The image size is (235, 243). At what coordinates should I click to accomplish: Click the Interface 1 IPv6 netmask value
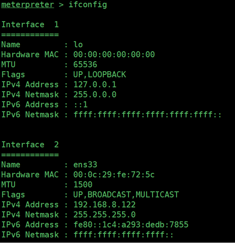pyautogui.click(x=147, y=115)
